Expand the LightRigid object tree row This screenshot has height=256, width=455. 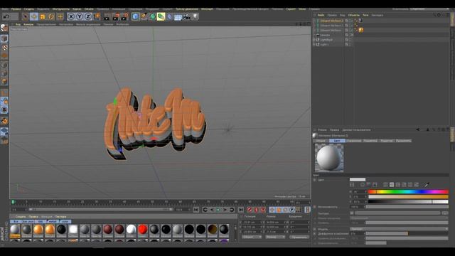point(314,40)
